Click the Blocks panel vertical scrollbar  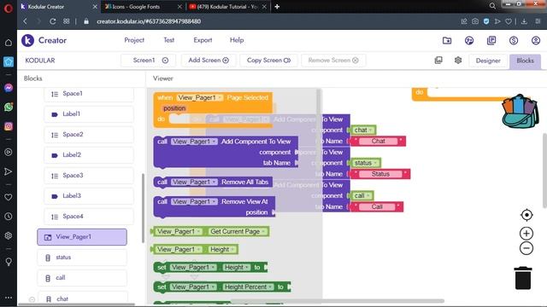click(143, 208)
